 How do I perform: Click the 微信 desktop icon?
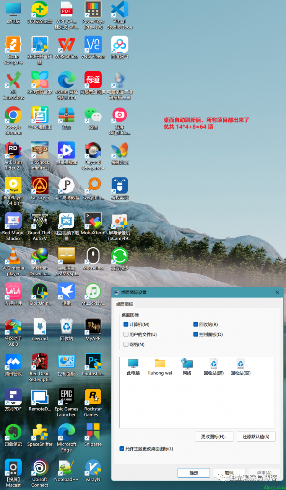pos(93,118)
